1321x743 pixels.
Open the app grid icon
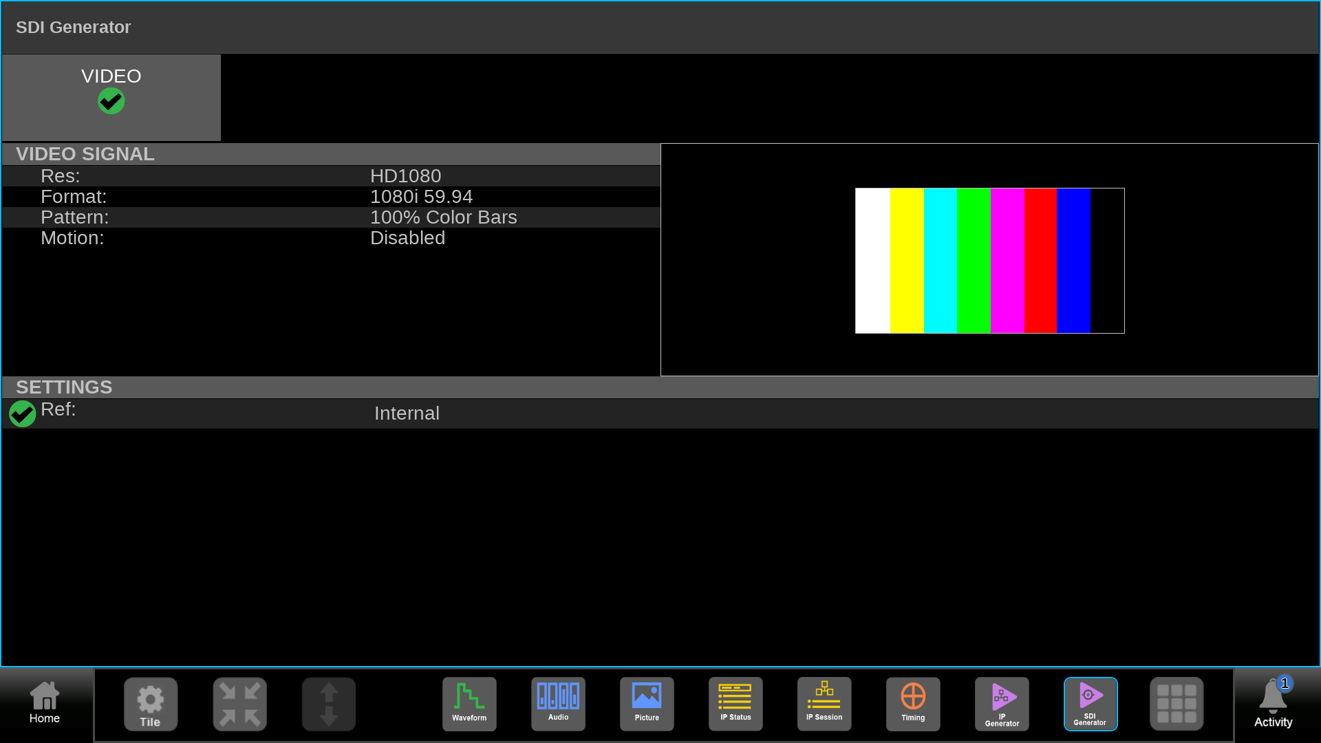tap(1177, 704)
